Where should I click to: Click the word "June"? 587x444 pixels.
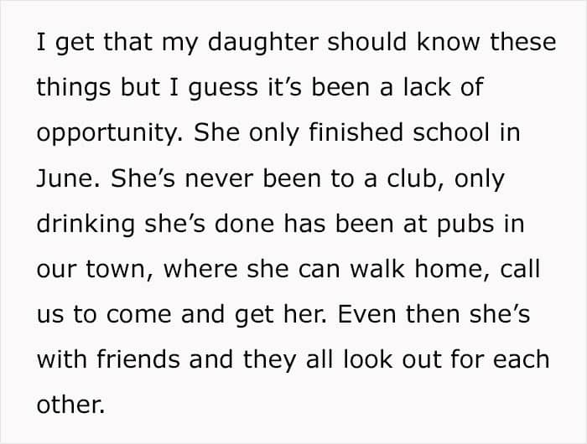[x=62, y=178]
